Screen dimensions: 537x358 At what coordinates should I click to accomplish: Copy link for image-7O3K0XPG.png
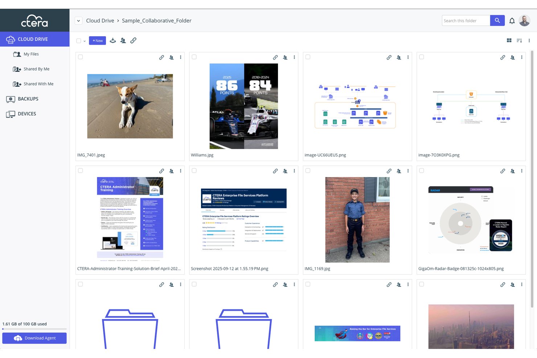click(x=503, y=57)
